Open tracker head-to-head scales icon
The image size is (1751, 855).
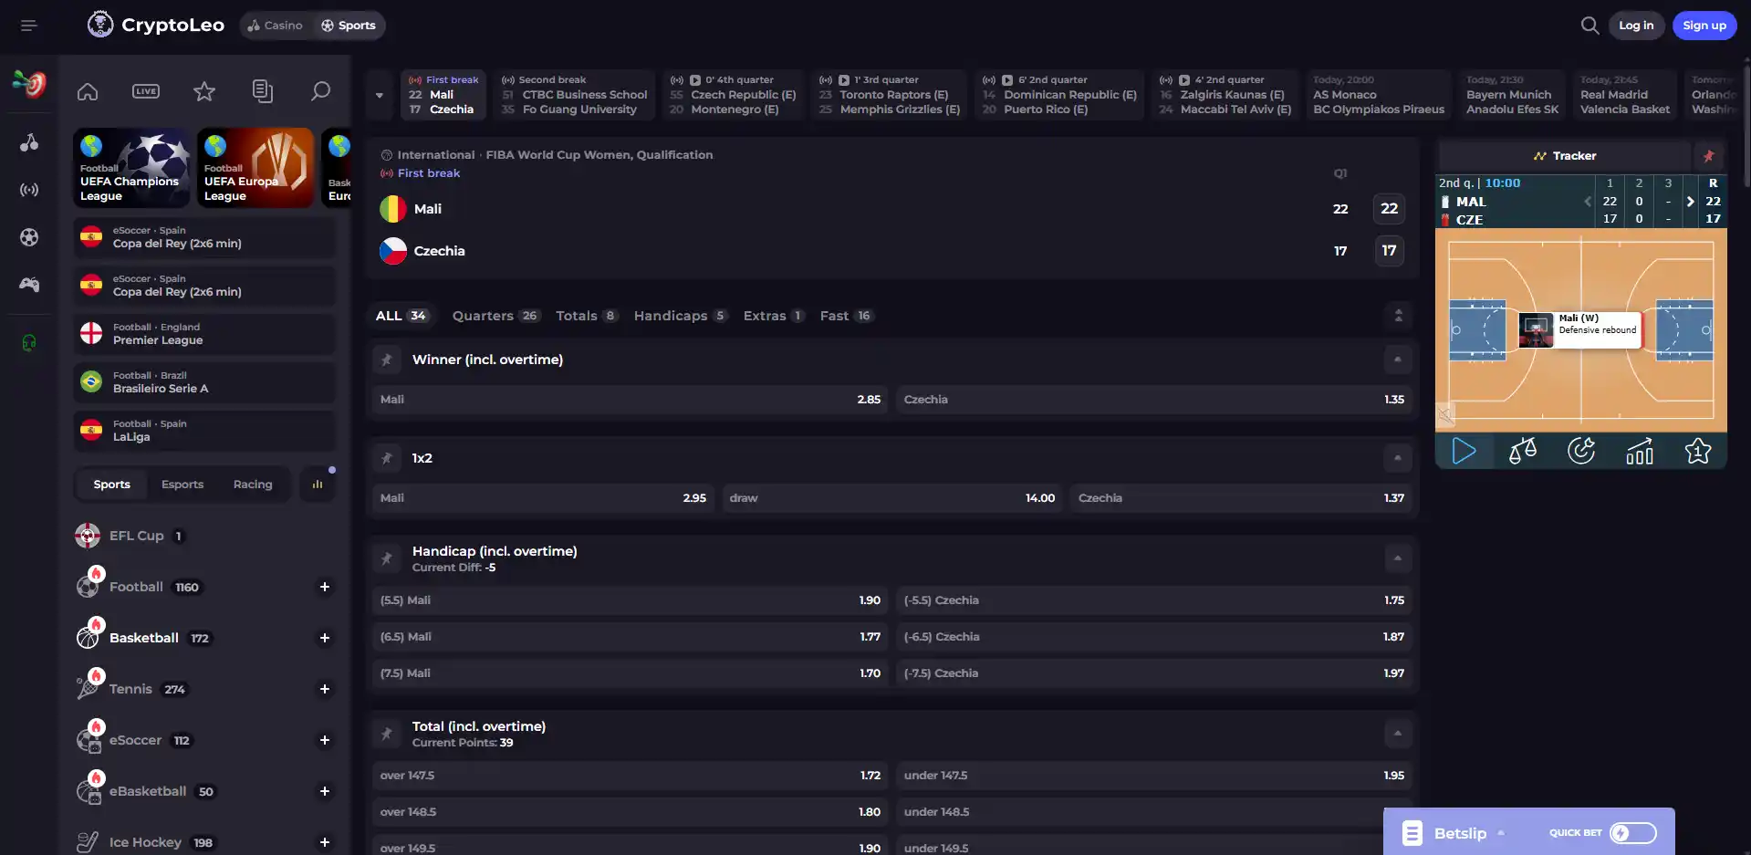[1522, 451]
